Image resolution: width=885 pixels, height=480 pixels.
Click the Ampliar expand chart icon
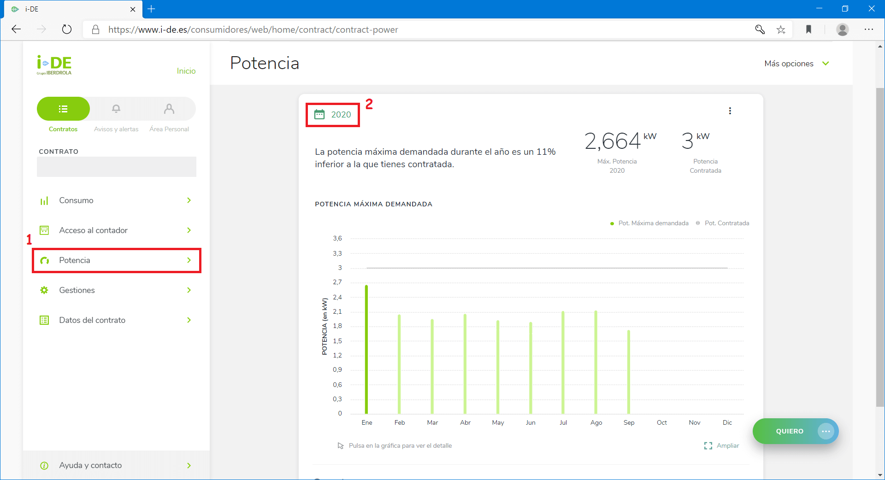pyautogui.click(x=708, y=446)
